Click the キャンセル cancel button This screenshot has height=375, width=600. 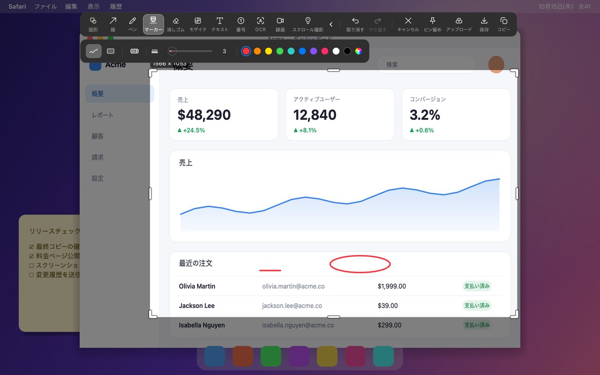(408, 24)
